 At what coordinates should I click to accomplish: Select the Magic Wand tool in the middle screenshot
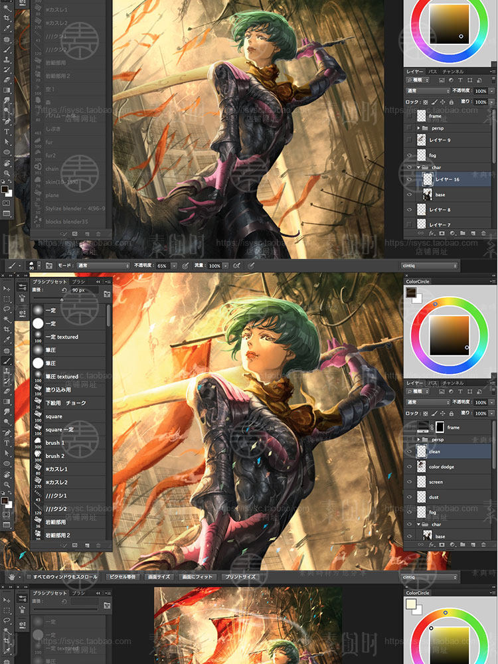[x=7, y=319]
